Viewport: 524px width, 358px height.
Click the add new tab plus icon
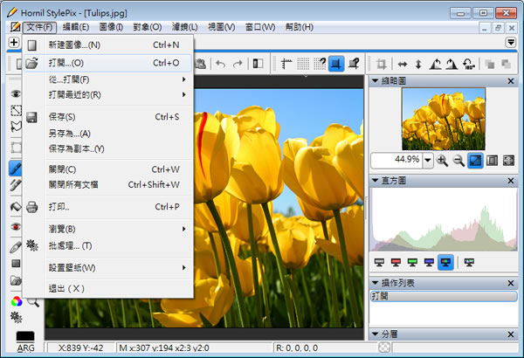click(14, 43)
